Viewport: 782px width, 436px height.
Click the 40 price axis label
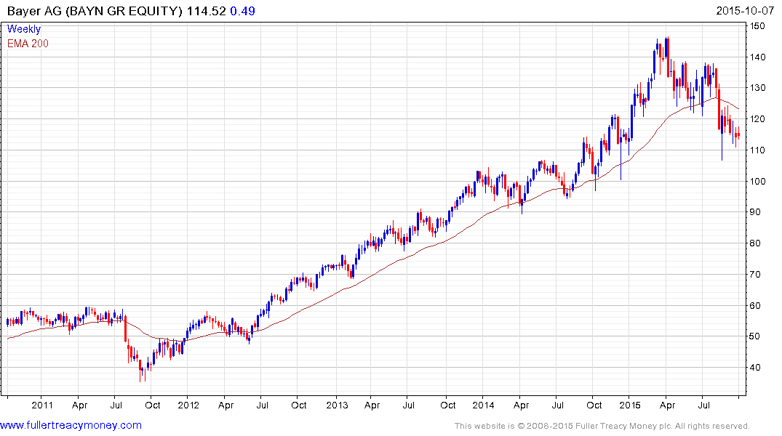(755, 368)
